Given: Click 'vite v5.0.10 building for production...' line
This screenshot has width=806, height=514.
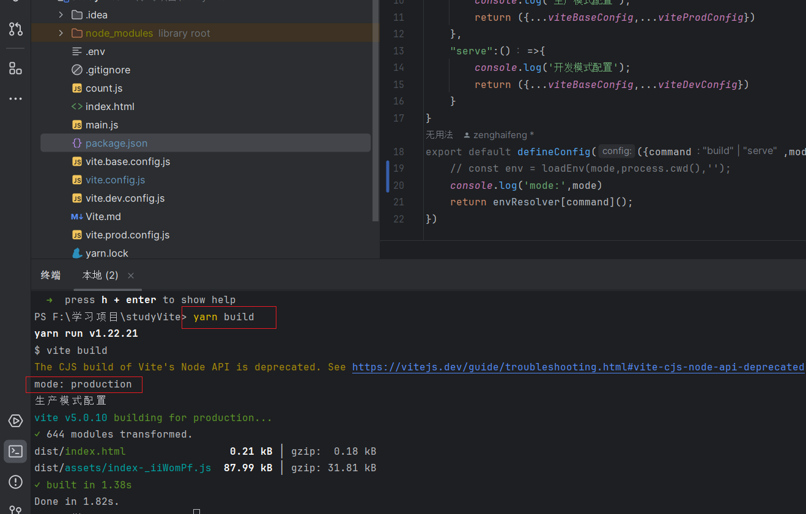Looking at the screenshot, I should coord(153,417).
